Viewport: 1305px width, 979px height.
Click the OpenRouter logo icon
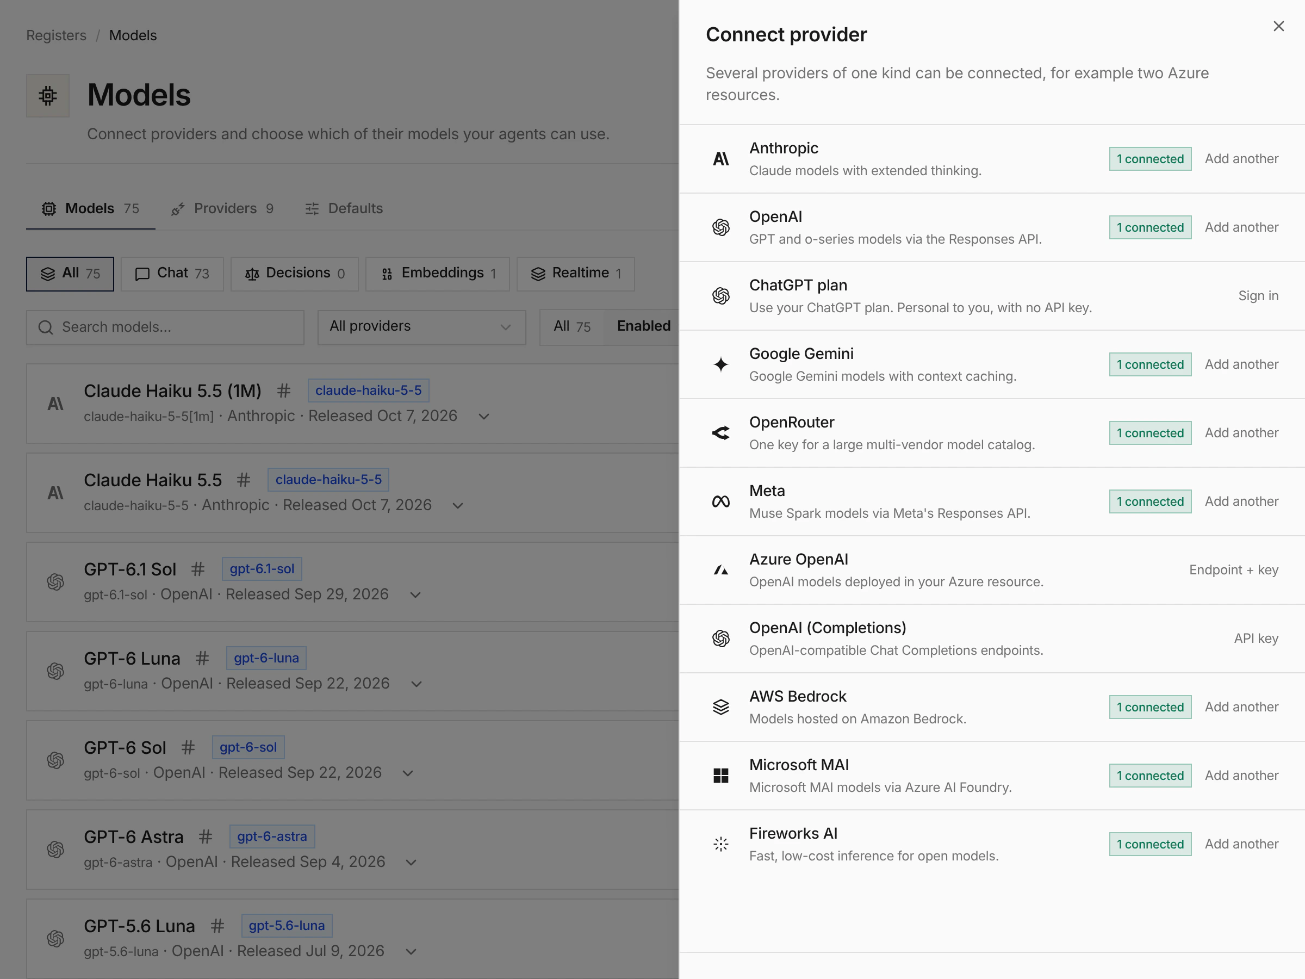[x=720, y=432]
